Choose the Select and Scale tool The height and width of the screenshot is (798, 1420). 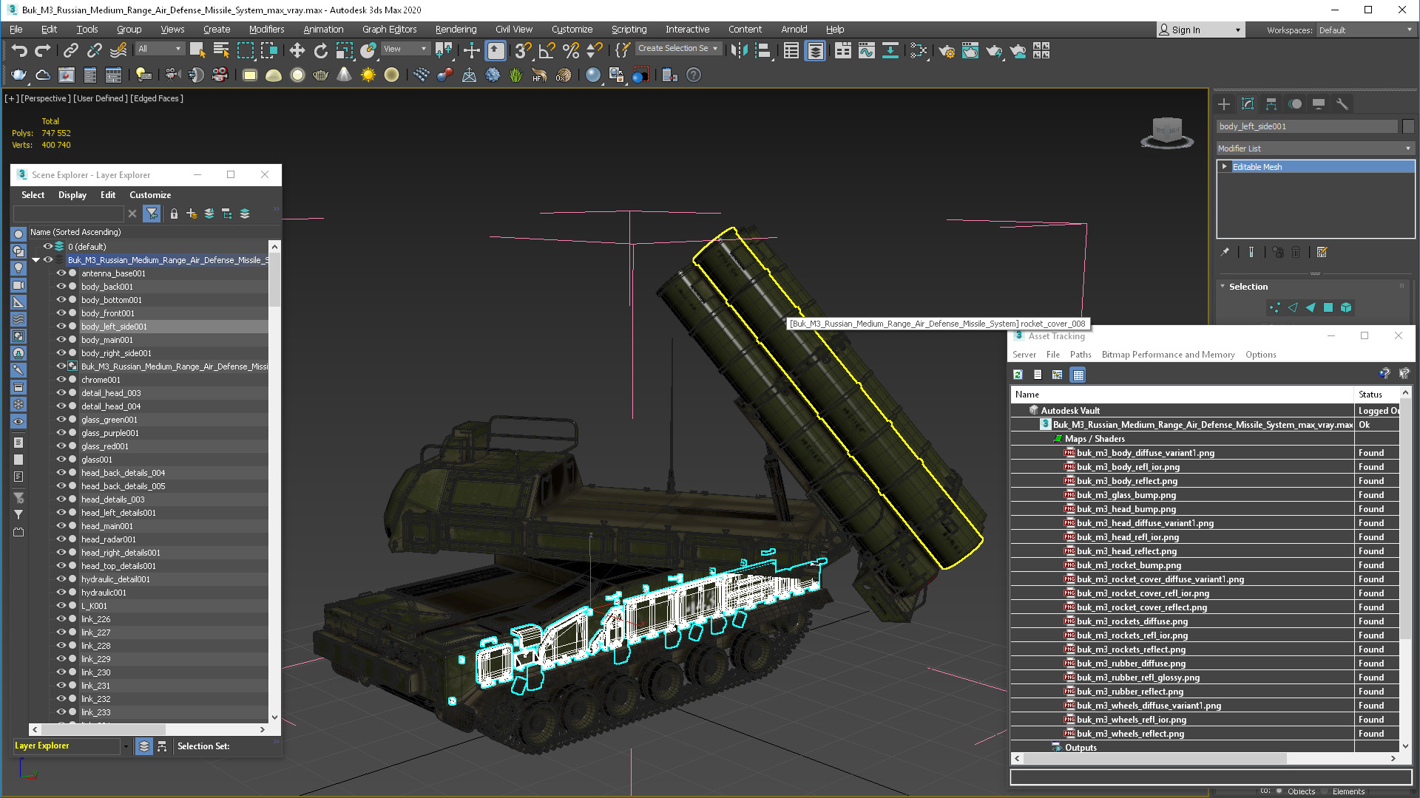tap(344, 50)
